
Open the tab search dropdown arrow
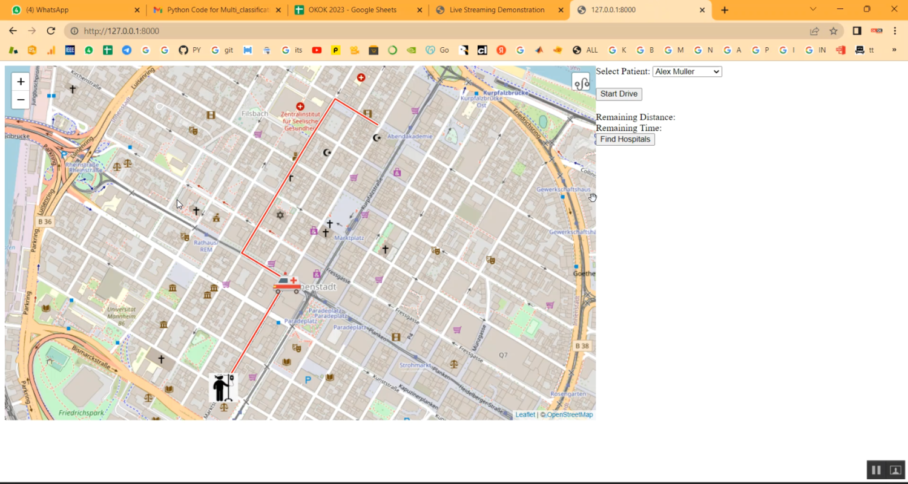tap(814, 9)
